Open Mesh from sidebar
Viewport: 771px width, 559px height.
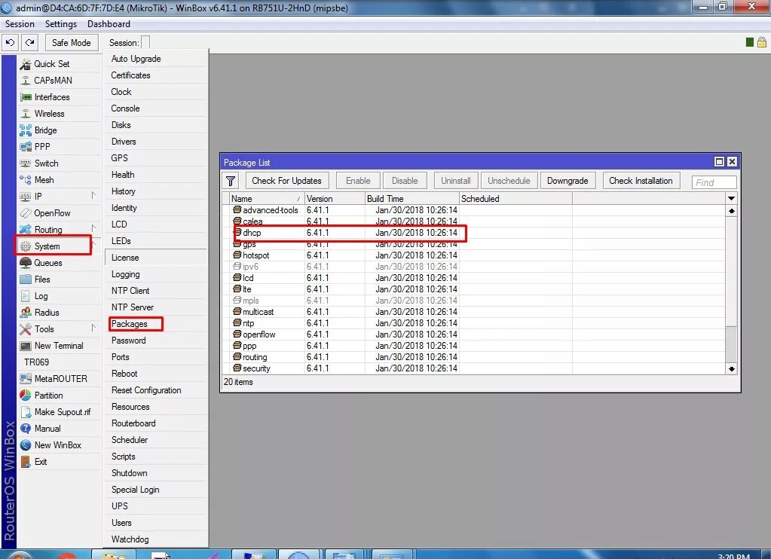[59, 180]
